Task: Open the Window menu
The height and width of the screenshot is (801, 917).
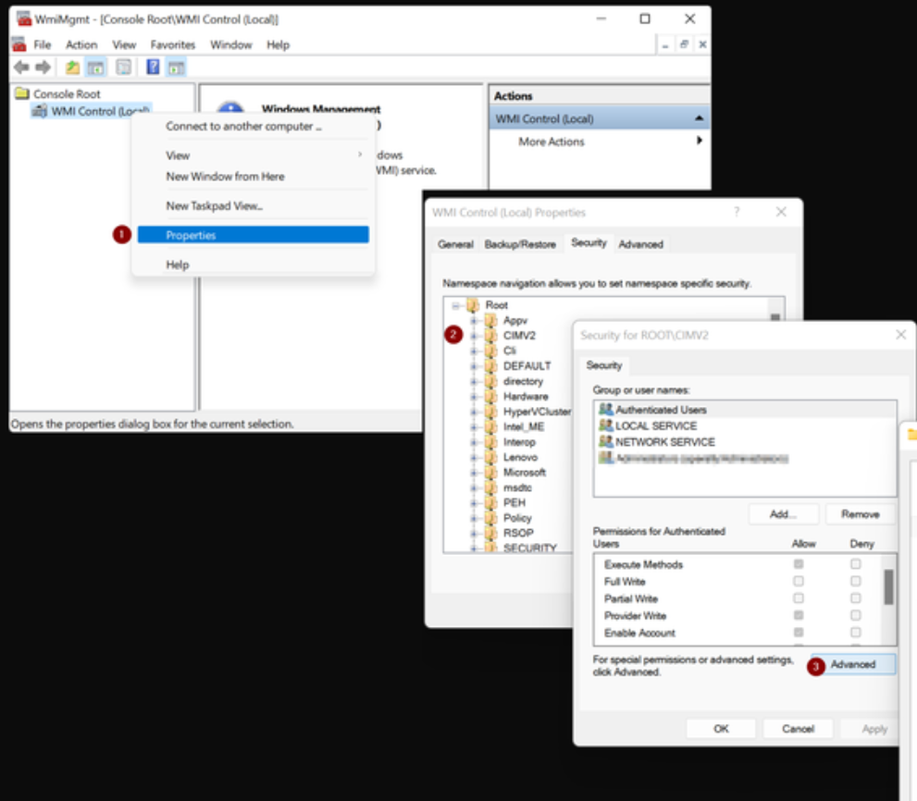Action: 231,44
